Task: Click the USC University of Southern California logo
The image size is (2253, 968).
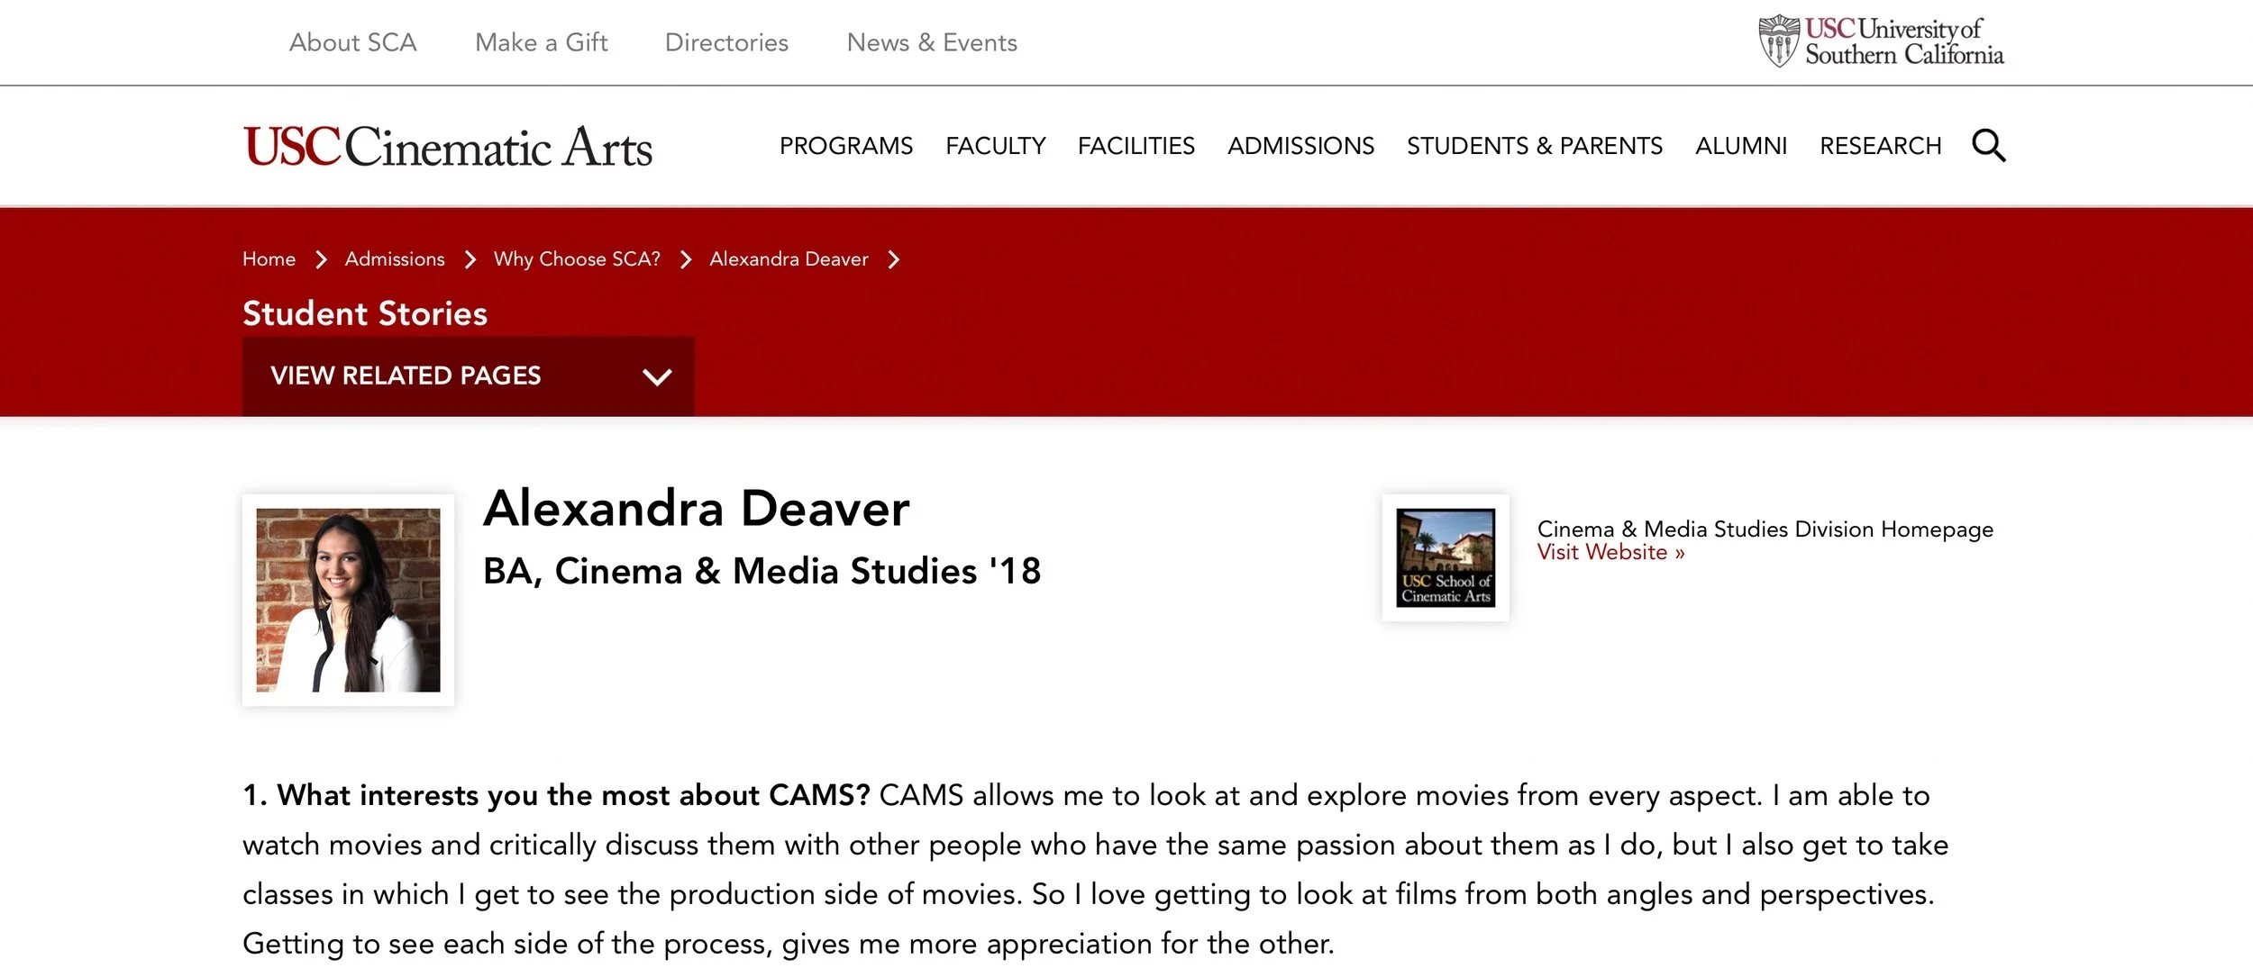Action: point(1881,41)
